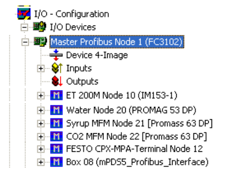Select Master Profibus Node 1 (FC3102)

pos(117,42)
